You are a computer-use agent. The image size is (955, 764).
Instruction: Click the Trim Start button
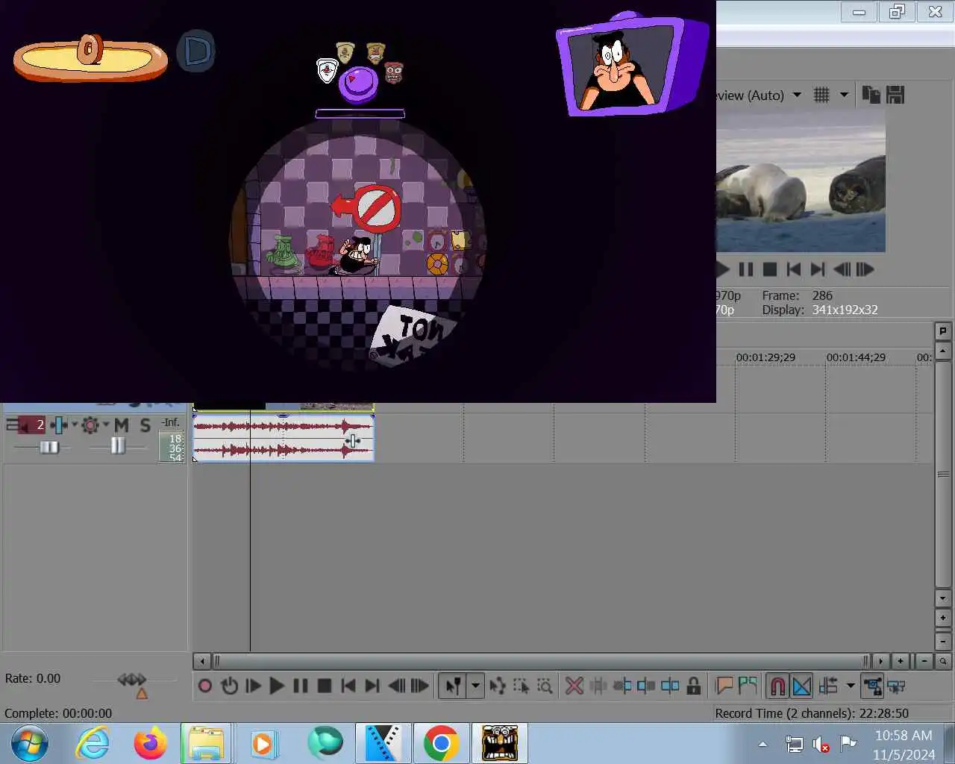pos(622,686)
